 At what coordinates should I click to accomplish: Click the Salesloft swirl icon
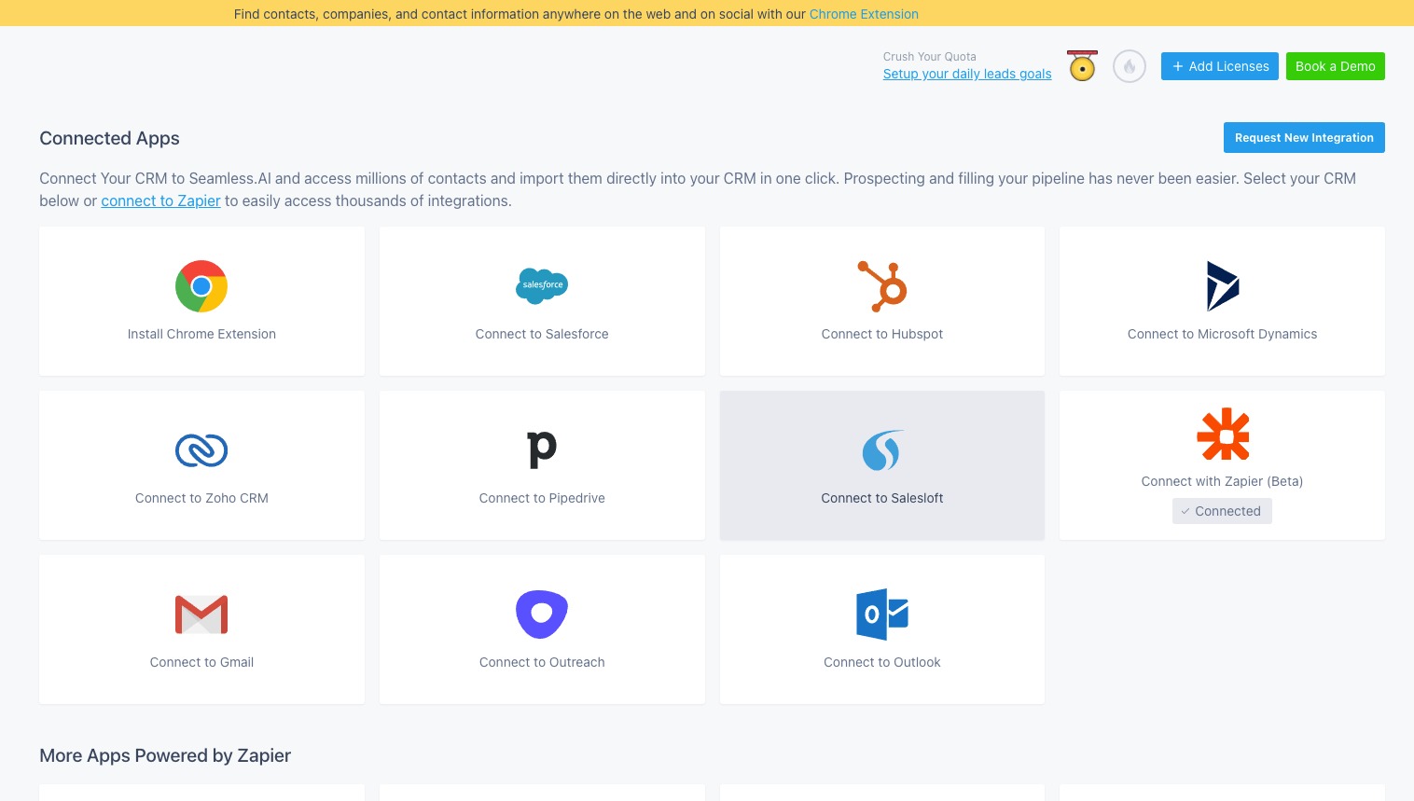(x=881, y=450)
